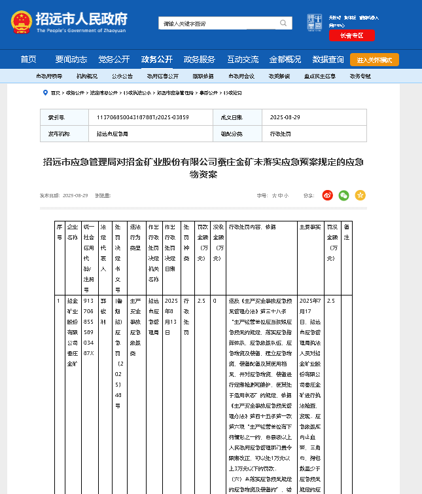Click the red 长者专区 button
Image resolution: width=422 pixels, height=494 pixels.
click(x=351, y=36)
